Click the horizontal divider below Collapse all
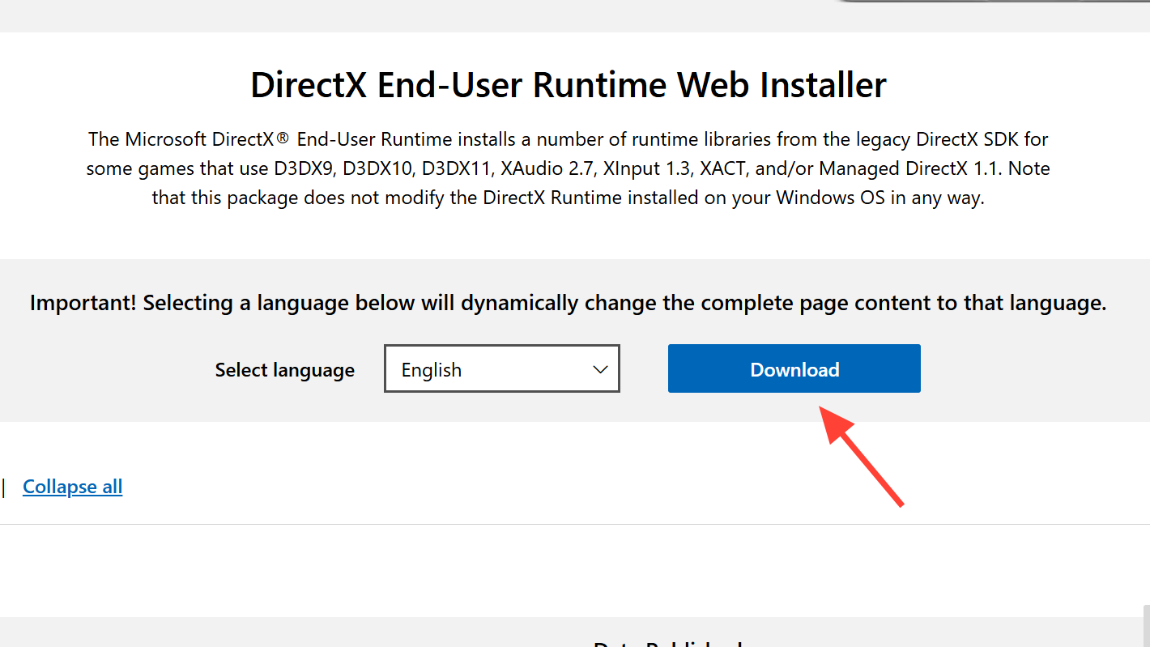Image resolution: width=1150 pixels, height=647 pixels. point(567,524)
